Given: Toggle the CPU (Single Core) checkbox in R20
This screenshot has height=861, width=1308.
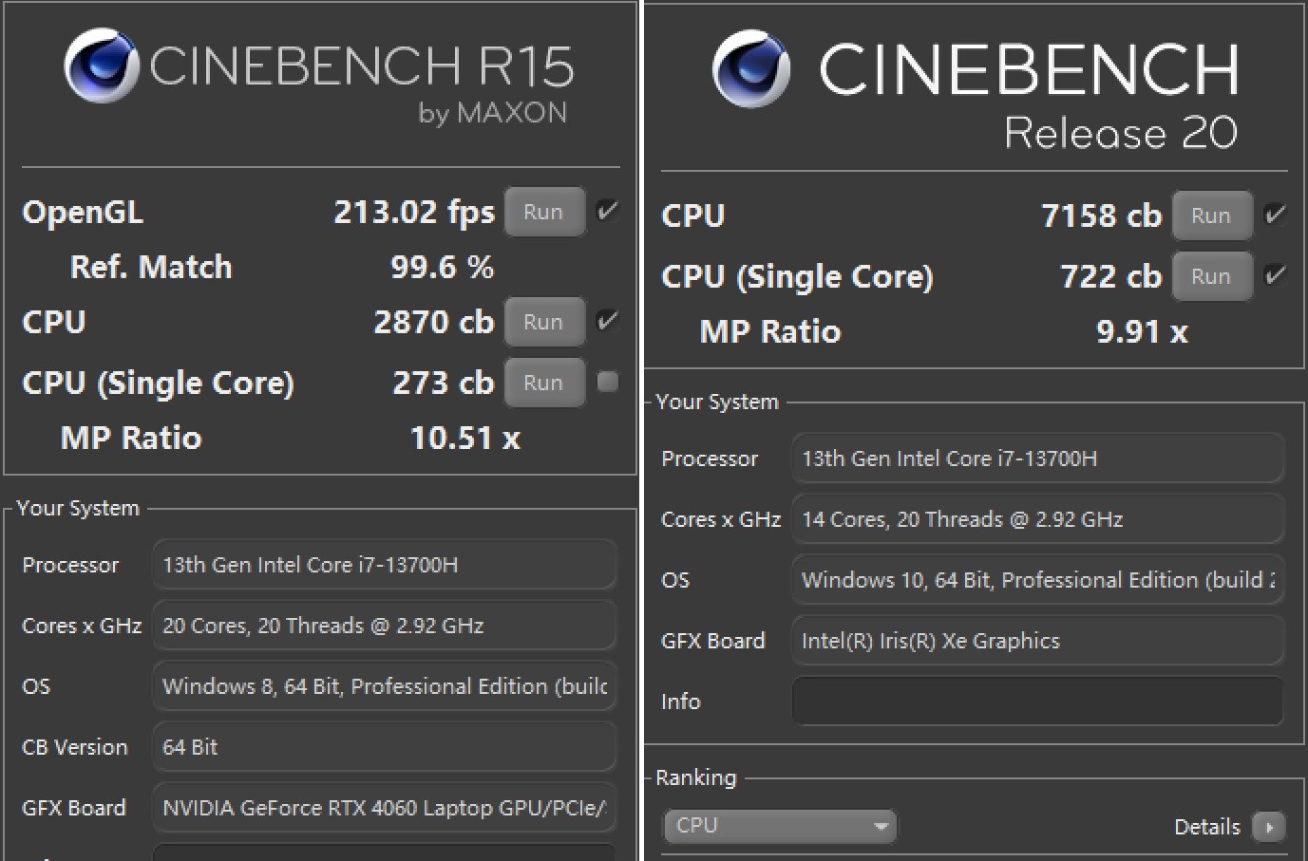Looking at the screenshot, I should pos(1276,275).
